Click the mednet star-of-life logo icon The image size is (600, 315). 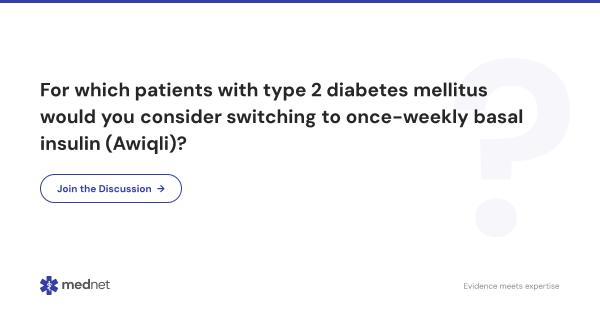tap(49, 285)
